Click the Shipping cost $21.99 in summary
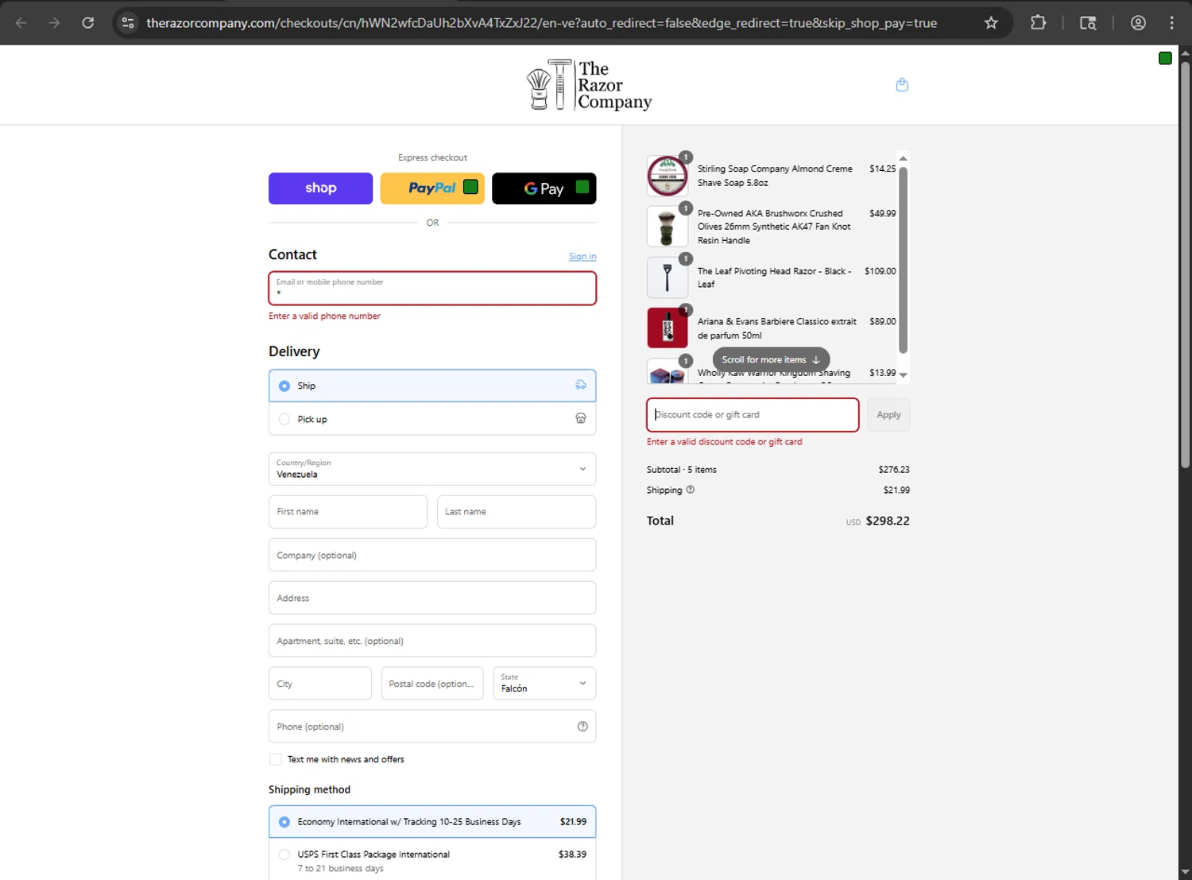 click(896, 490)
